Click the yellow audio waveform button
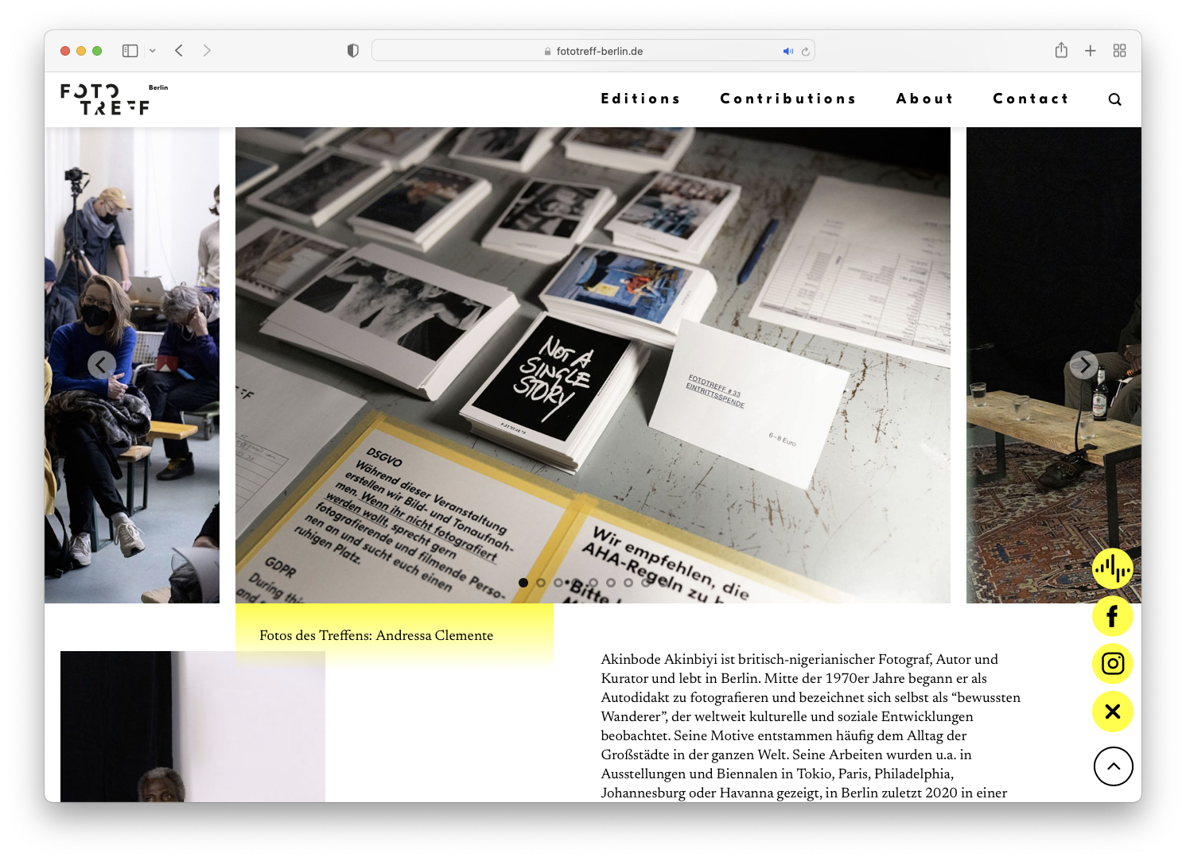Viewport: 1186px width, 861px height. pyautogui.click(x=1112, y=568)
